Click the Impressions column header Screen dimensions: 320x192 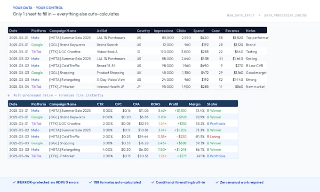163,31
